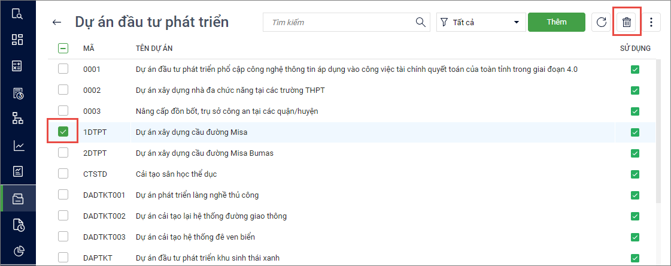The image size is (671, 266).
Task: Open the dashboard grid icon in sidebar
Action: coord(17,40)
